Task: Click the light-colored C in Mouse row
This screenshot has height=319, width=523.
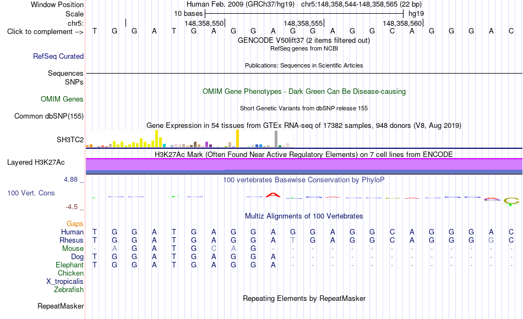Action: coord(214,249)
